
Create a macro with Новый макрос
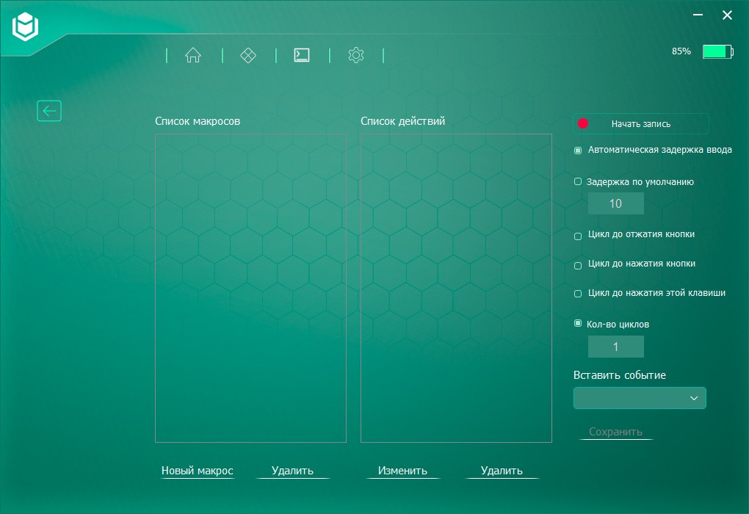[x=198, y=471]
